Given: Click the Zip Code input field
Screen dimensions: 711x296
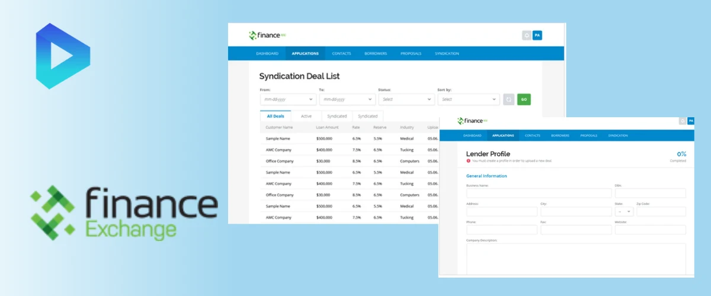Looking at the screenshot, I should [661, 211].
